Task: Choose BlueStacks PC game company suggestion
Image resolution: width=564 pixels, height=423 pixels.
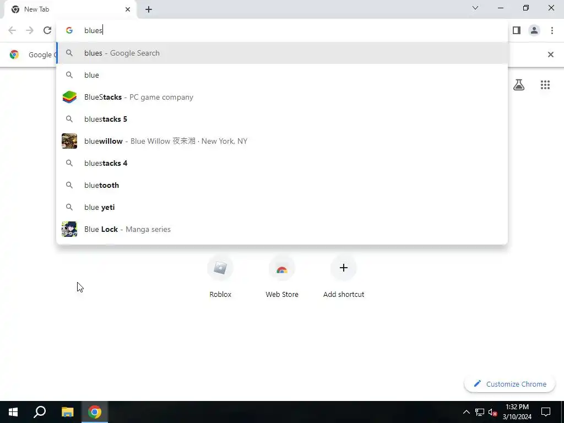Action: pyautogui.click(x=282, y=97)
